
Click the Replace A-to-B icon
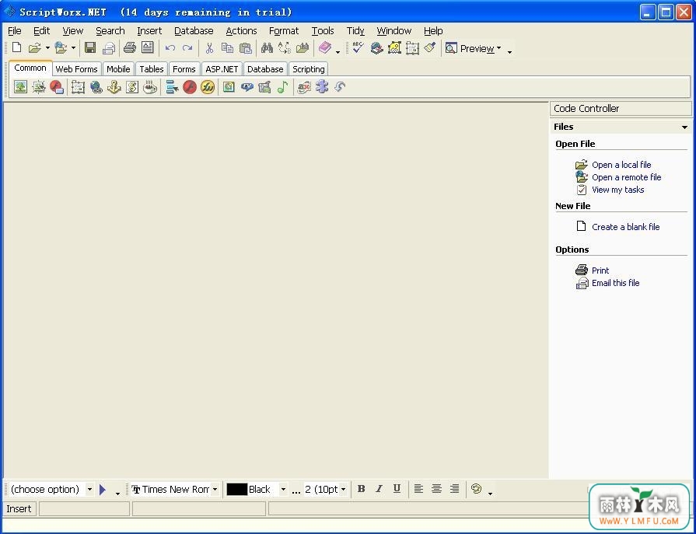point(285,47)
